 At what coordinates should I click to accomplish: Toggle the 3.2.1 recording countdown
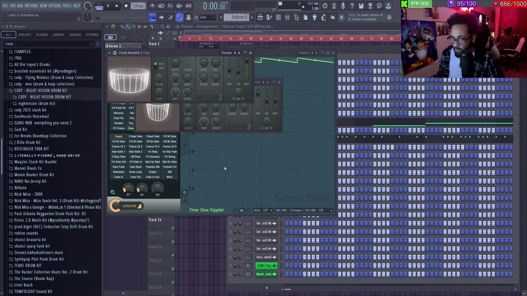(170, 6)
